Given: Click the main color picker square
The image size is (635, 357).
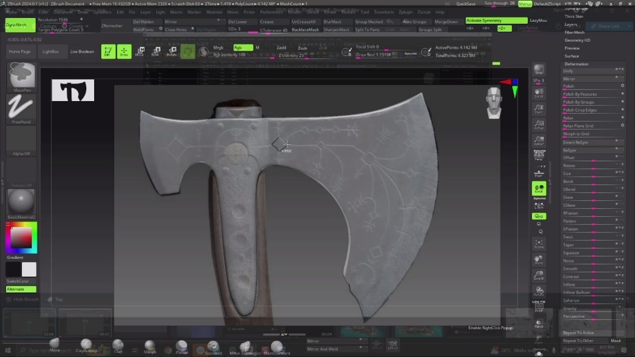Looking at the screenshot, I should pyautogui.click(x=21, y=238).
